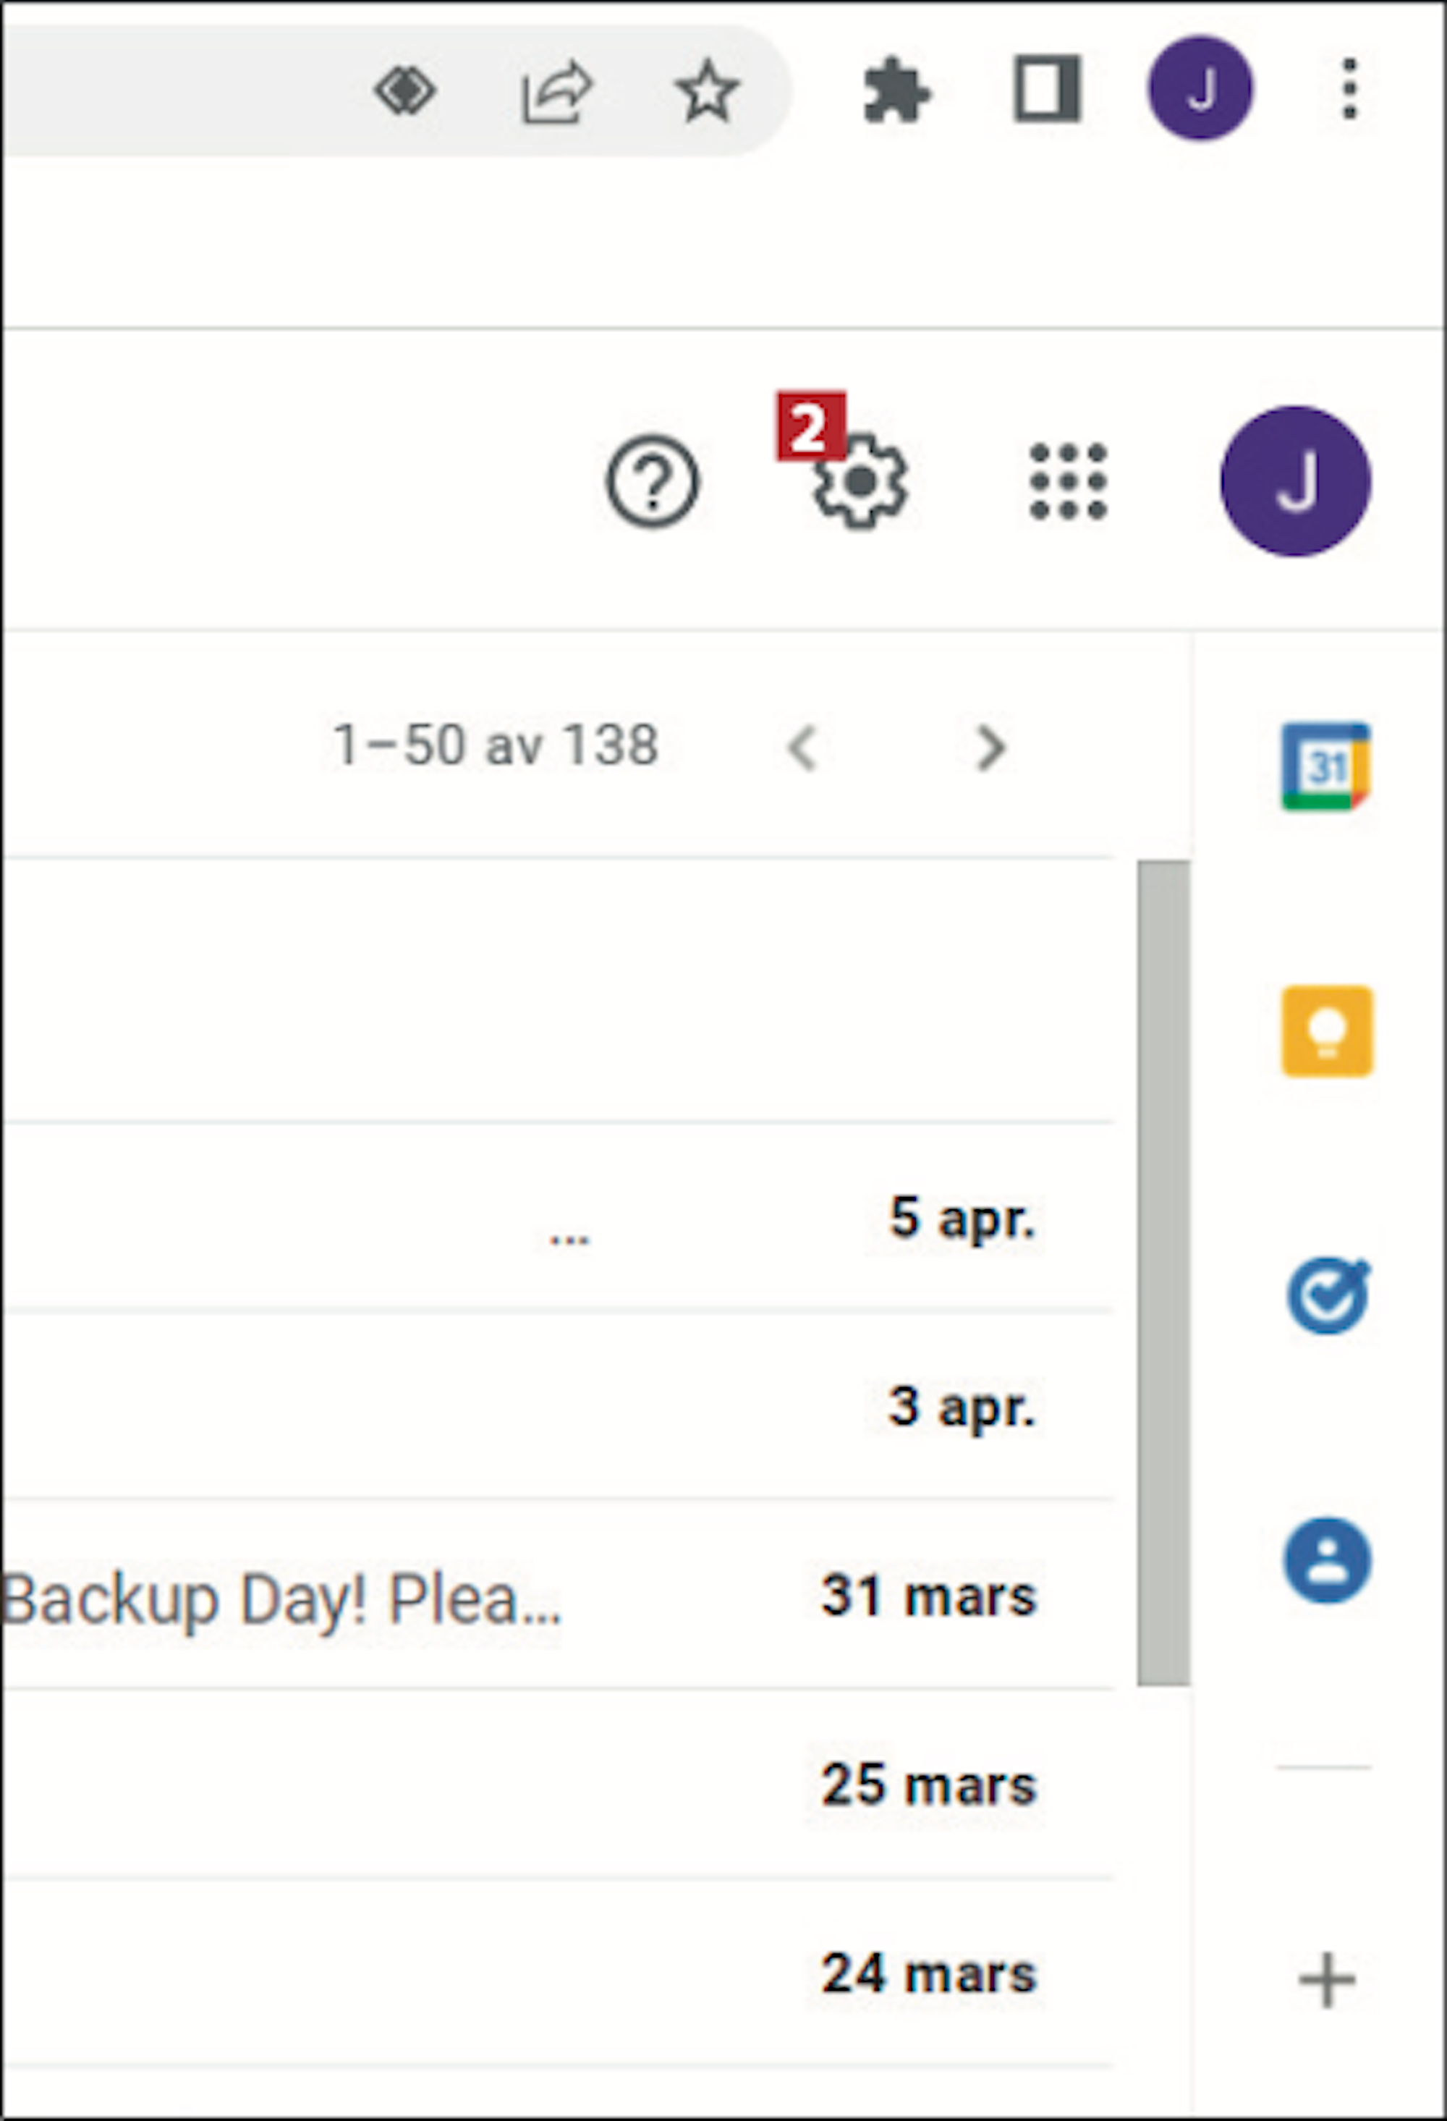Open Chrome profile avatar J
This screenshot has height=2121, width=1447.
click(1201, 88)
